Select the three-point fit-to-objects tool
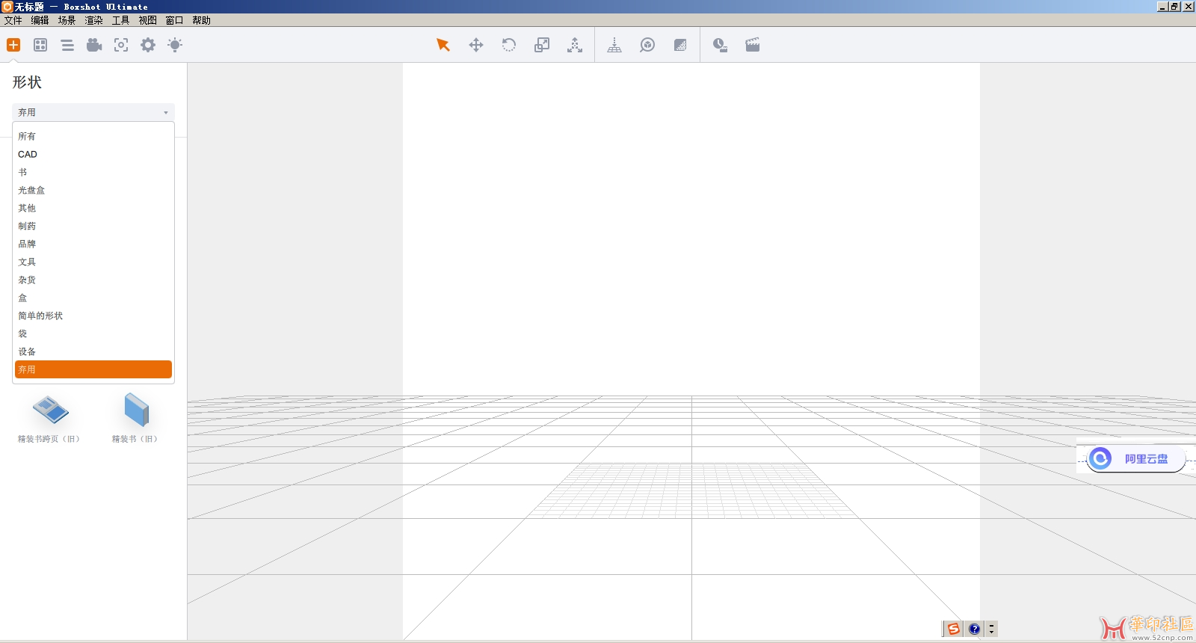 575,45
